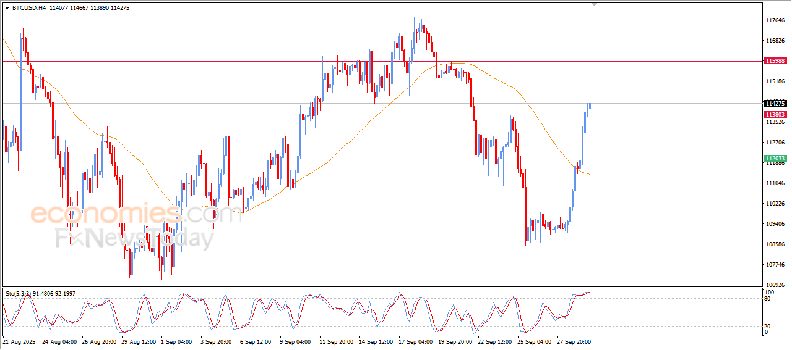Click the 111046 value on price axis
Screen dimensions: 792x350
pos(775,183)
